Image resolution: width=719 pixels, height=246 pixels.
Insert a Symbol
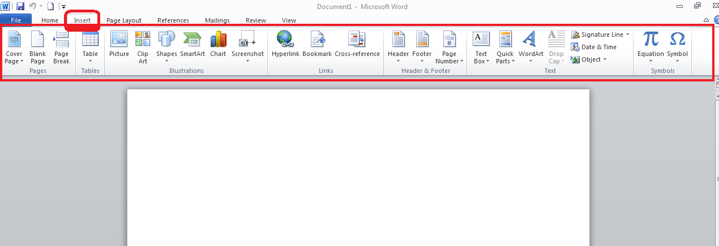(677, 47)
